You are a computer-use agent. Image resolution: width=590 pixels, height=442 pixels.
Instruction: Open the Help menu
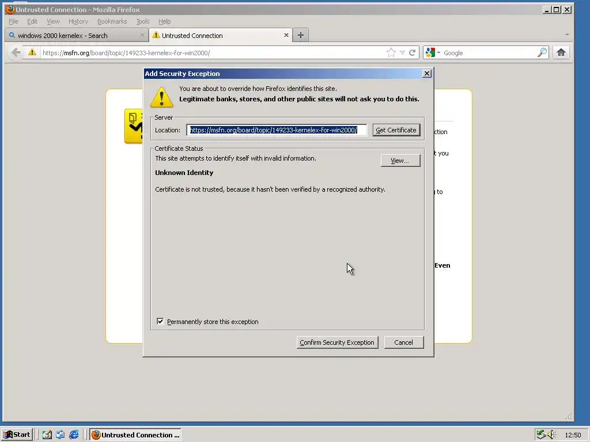[164, 21]
